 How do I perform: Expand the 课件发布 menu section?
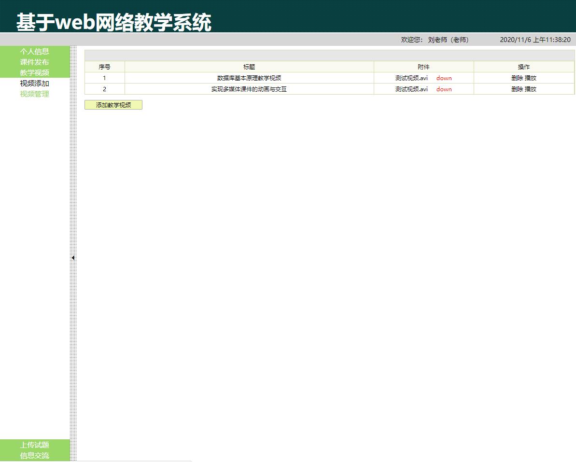point(34,62)
